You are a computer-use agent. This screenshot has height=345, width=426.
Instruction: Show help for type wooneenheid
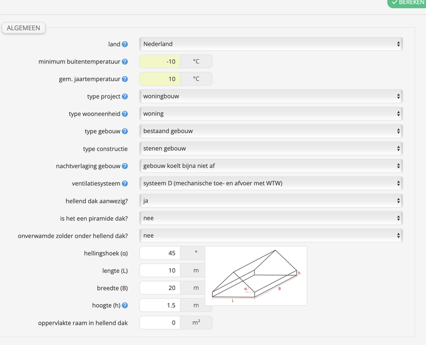(x=125, y=114)
